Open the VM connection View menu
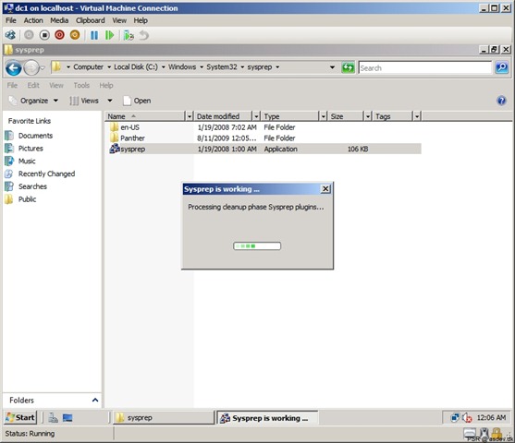 [119, 20]
